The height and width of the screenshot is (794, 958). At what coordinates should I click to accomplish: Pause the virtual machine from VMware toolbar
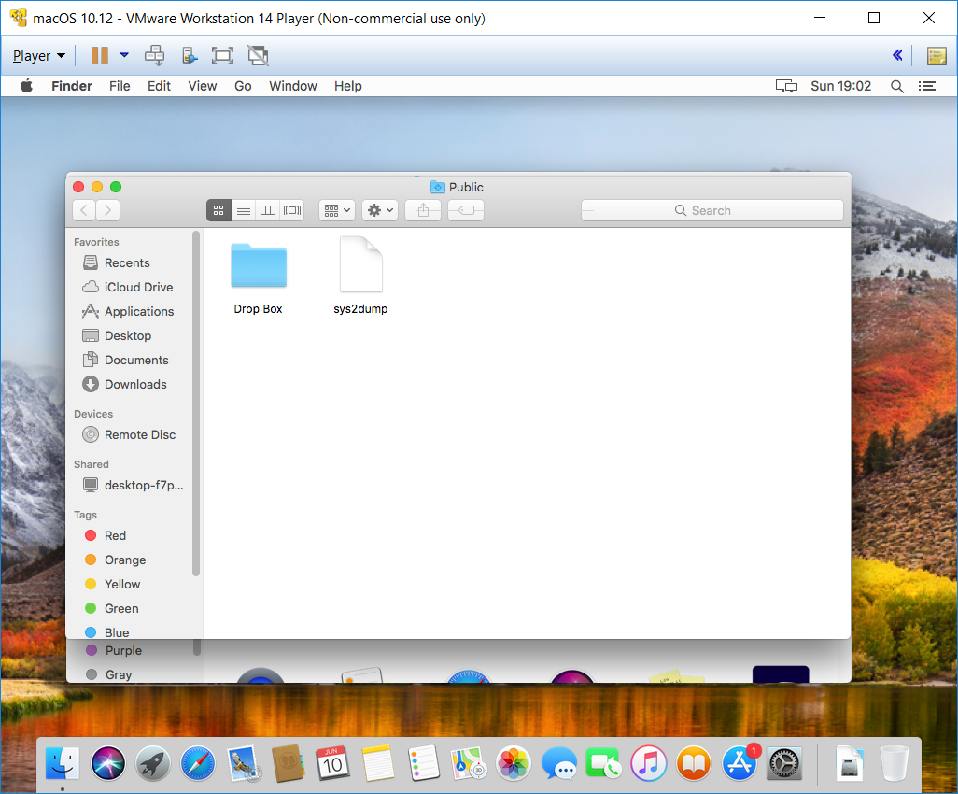100,56
